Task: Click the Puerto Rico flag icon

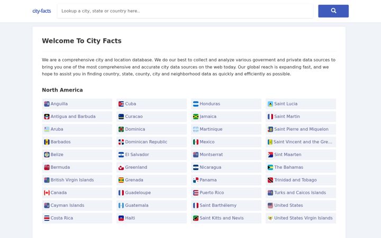Action: click(x=196, y=193)
